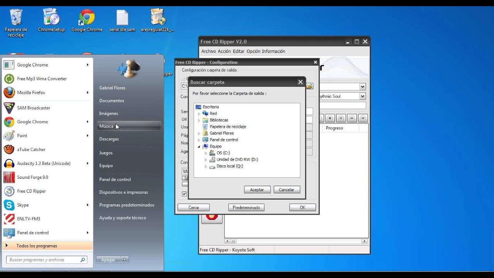Launch Free CD Ripper from Start menu list
This screenshot has height=278, width=494.
[x=31, y=191]
